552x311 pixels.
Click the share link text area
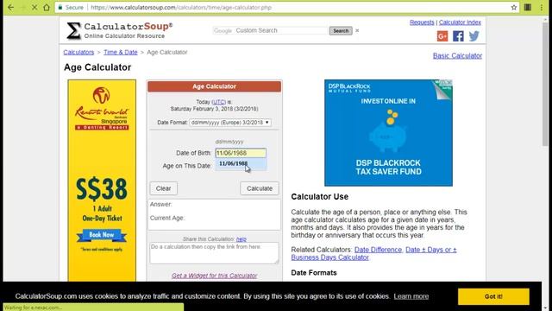click(214, 253)
